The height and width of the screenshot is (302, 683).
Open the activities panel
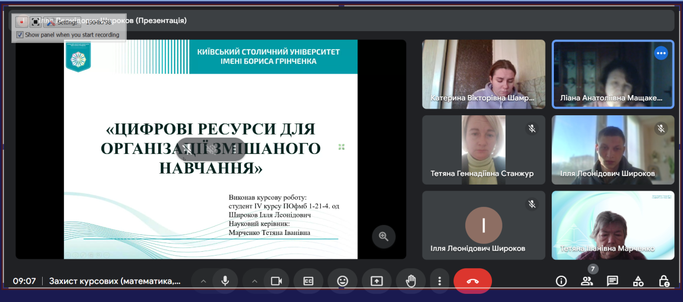(x=638, y=281)
